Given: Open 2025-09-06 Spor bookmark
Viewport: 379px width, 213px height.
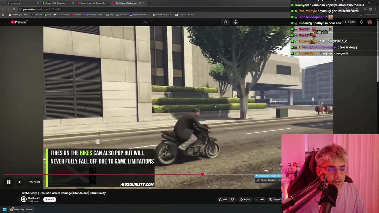Looking at the screenshot, I should tap(163, 15).
